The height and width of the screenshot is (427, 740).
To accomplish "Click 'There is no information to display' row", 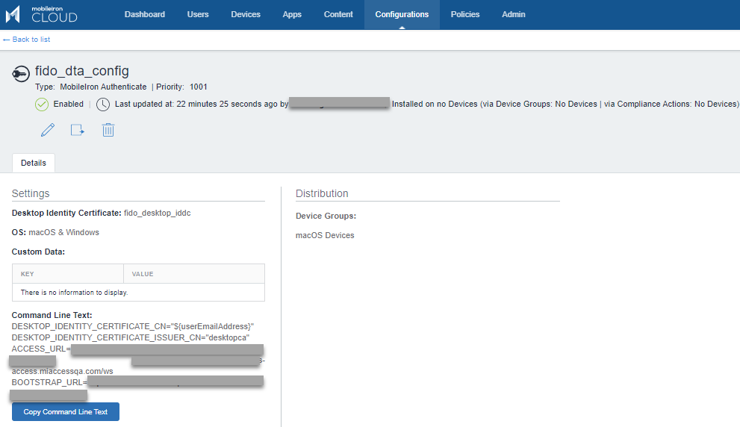I will (x=138, y=293).
